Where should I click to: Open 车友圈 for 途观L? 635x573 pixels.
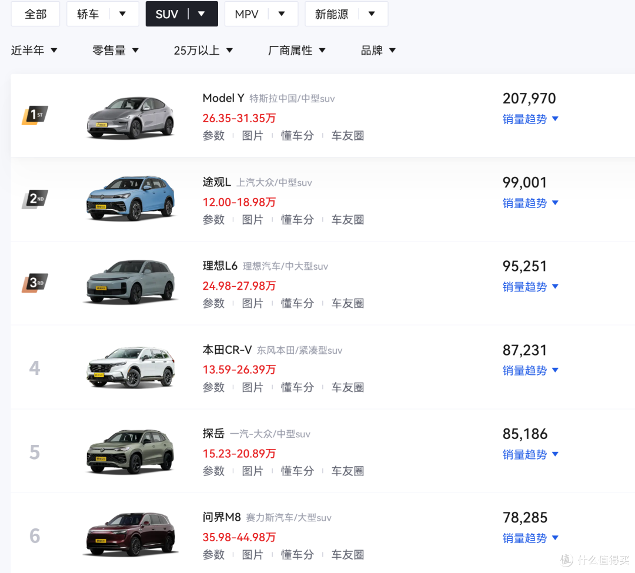(x=347, y=220)
